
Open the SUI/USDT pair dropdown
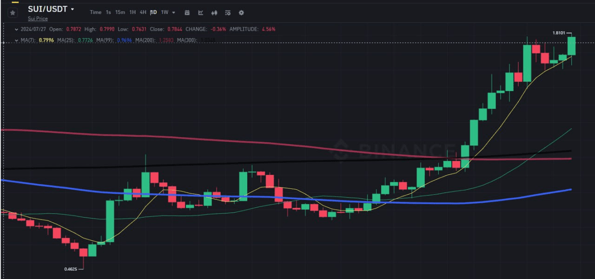coord(72,9)
